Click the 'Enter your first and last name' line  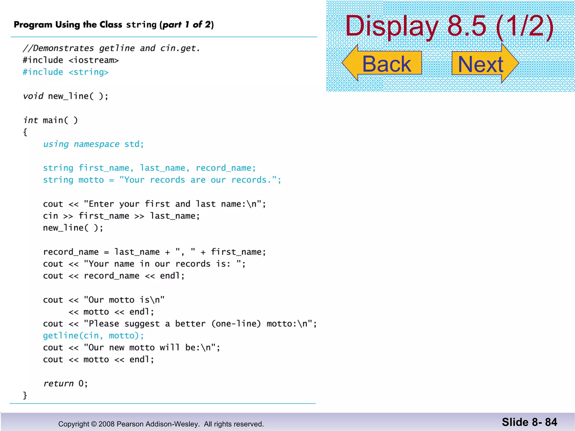(154, 204)
